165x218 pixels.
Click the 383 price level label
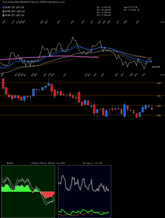coord(159,115)
